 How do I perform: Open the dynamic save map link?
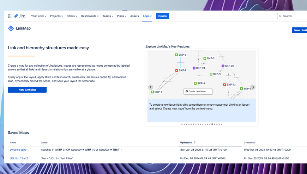(18, 150)
